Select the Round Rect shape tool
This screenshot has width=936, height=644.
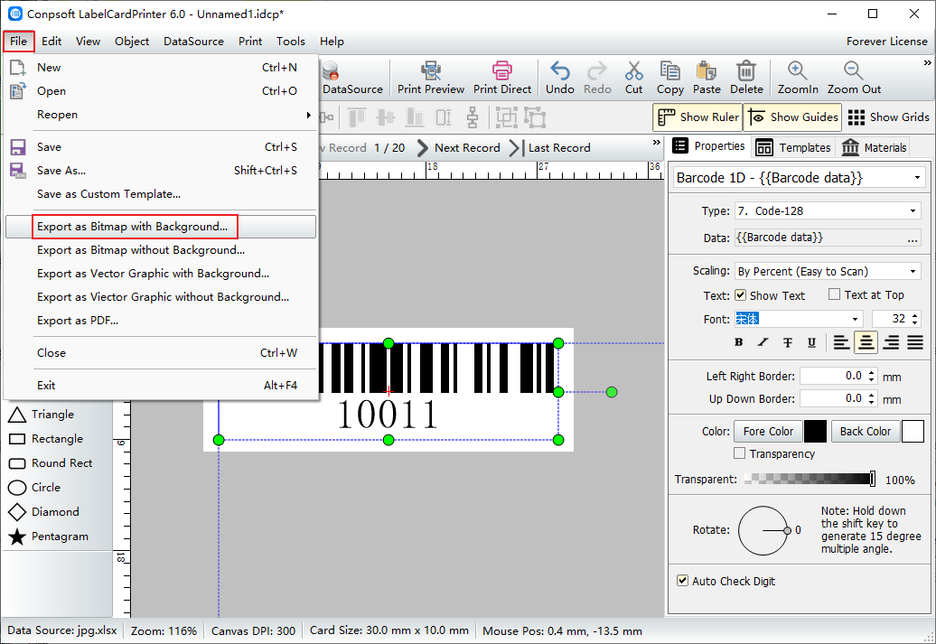click(x=51, y=463)
